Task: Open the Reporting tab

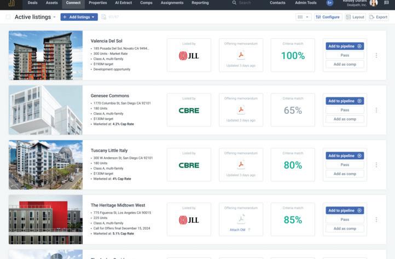Action: click(200, 3)
